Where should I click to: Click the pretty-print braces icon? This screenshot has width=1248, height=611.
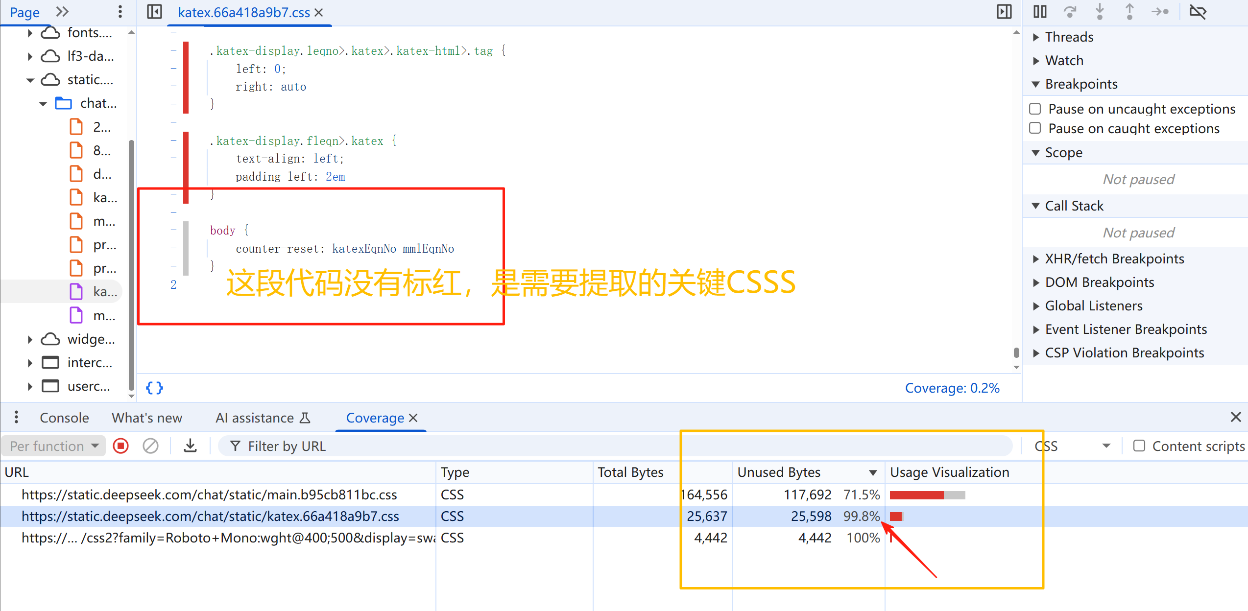[x=154, y=388]
